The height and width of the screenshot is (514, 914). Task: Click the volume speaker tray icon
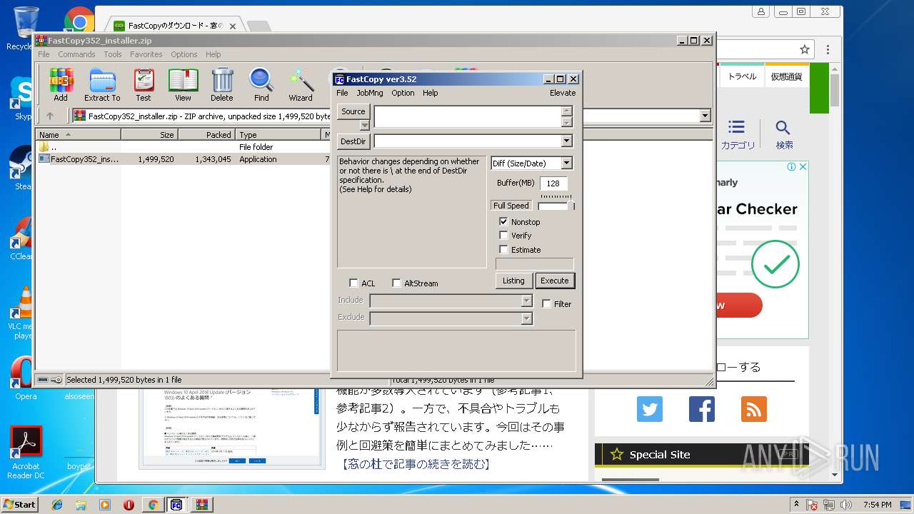pos(846,505)
